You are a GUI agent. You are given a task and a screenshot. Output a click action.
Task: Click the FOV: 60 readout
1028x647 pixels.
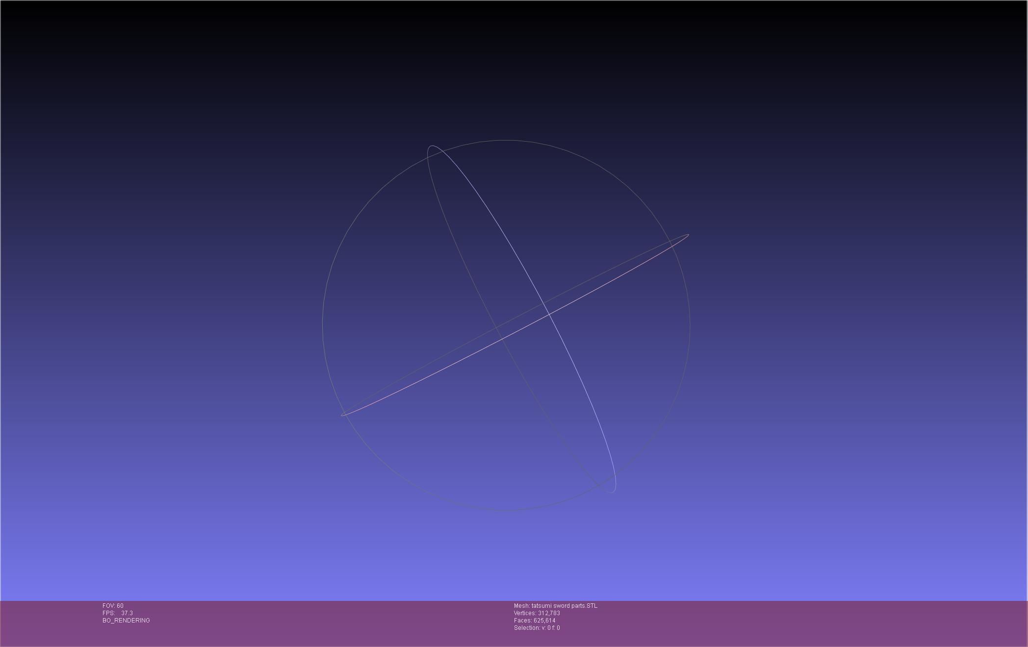tap(113, 606)
